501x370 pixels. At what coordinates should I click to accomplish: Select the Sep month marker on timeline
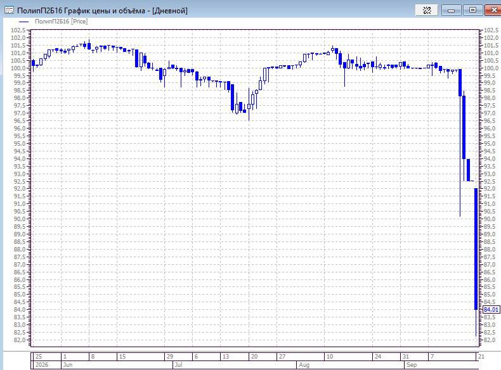click(x=412, y=364)
